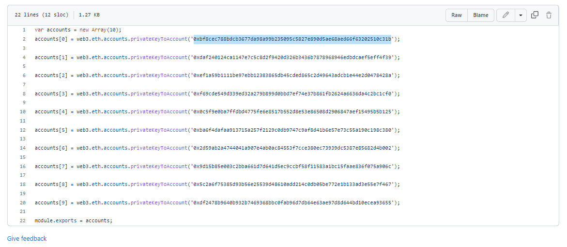Image resolution: width=567 pixels, height=247 pixels.
Task: Click the module.exports line of code
Action: click(x=73, y=221)
